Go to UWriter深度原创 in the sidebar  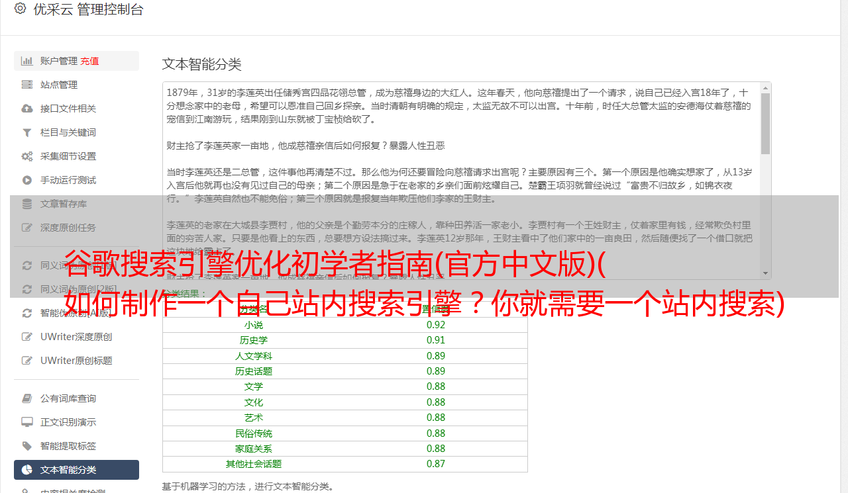[76, 337]
